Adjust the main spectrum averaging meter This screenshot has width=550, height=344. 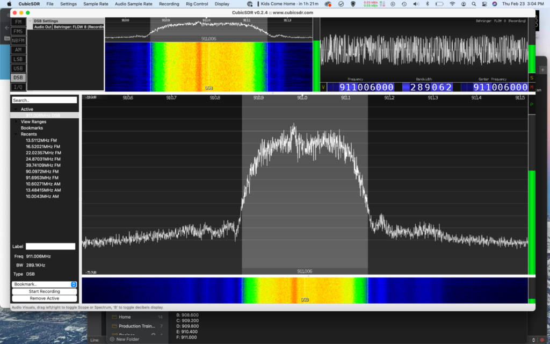[x=532, y=193]
